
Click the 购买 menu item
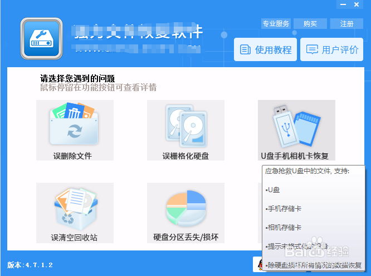pyautogui.click(x=310, y=23)
